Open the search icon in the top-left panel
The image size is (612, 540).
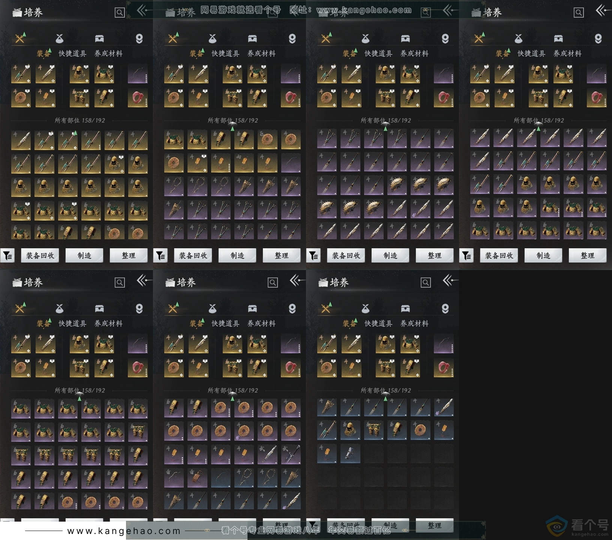(x=120, y=13)
